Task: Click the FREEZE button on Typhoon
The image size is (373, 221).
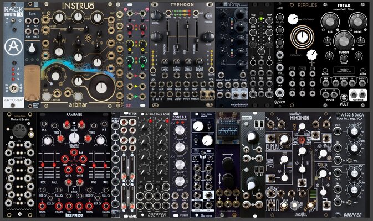Action: point(208,16)
